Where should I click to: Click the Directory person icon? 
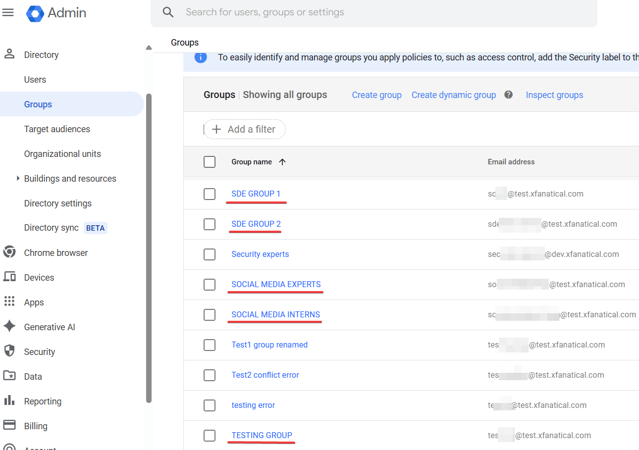9,54
